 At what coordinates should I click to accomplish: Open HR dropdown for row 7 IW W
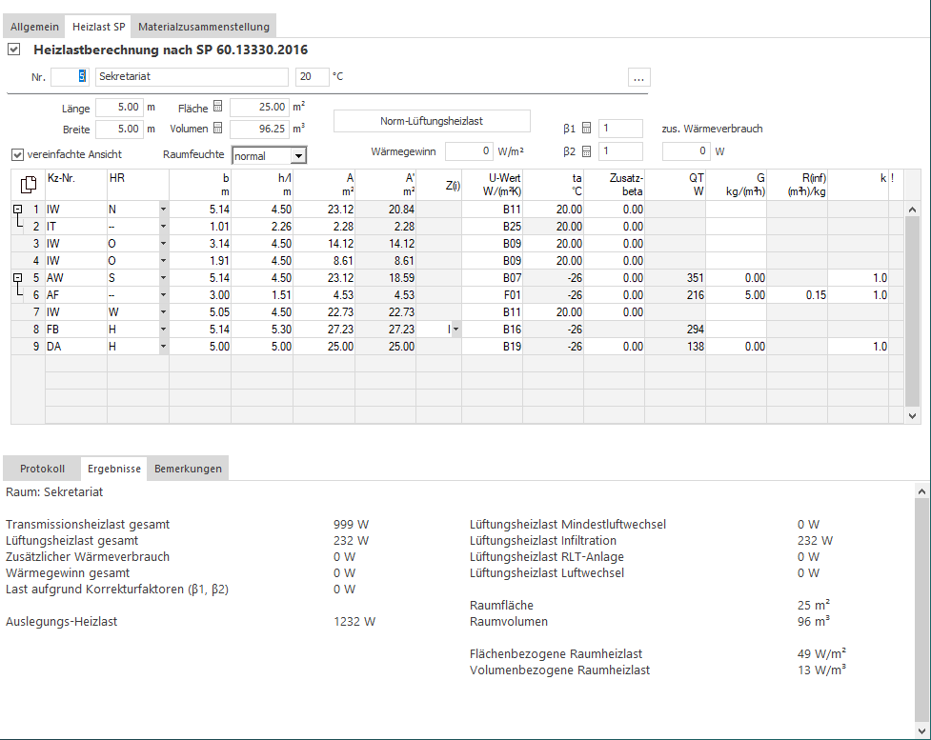point(163,312)
